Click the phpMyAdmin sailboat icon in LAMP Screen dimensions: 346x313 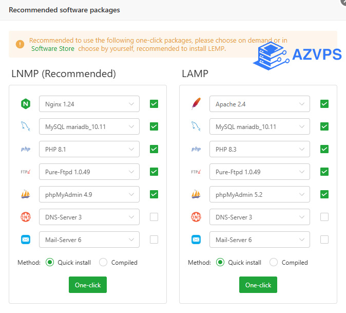pos(196,194)
